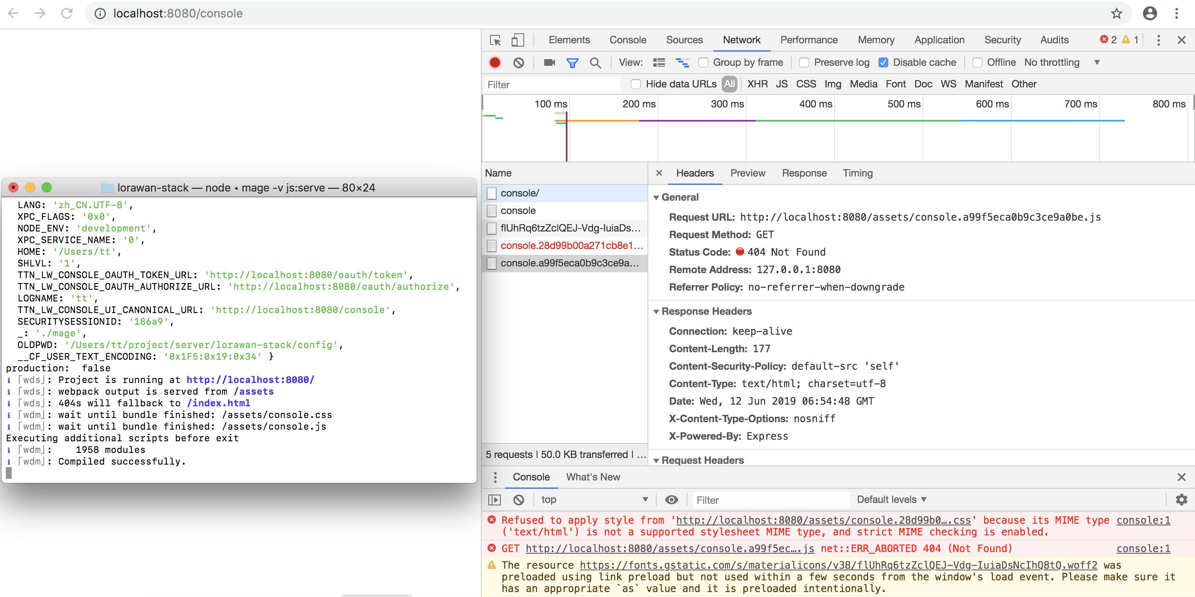
Task: Create a live expression with the eye icon
Action: pos(672,500)
